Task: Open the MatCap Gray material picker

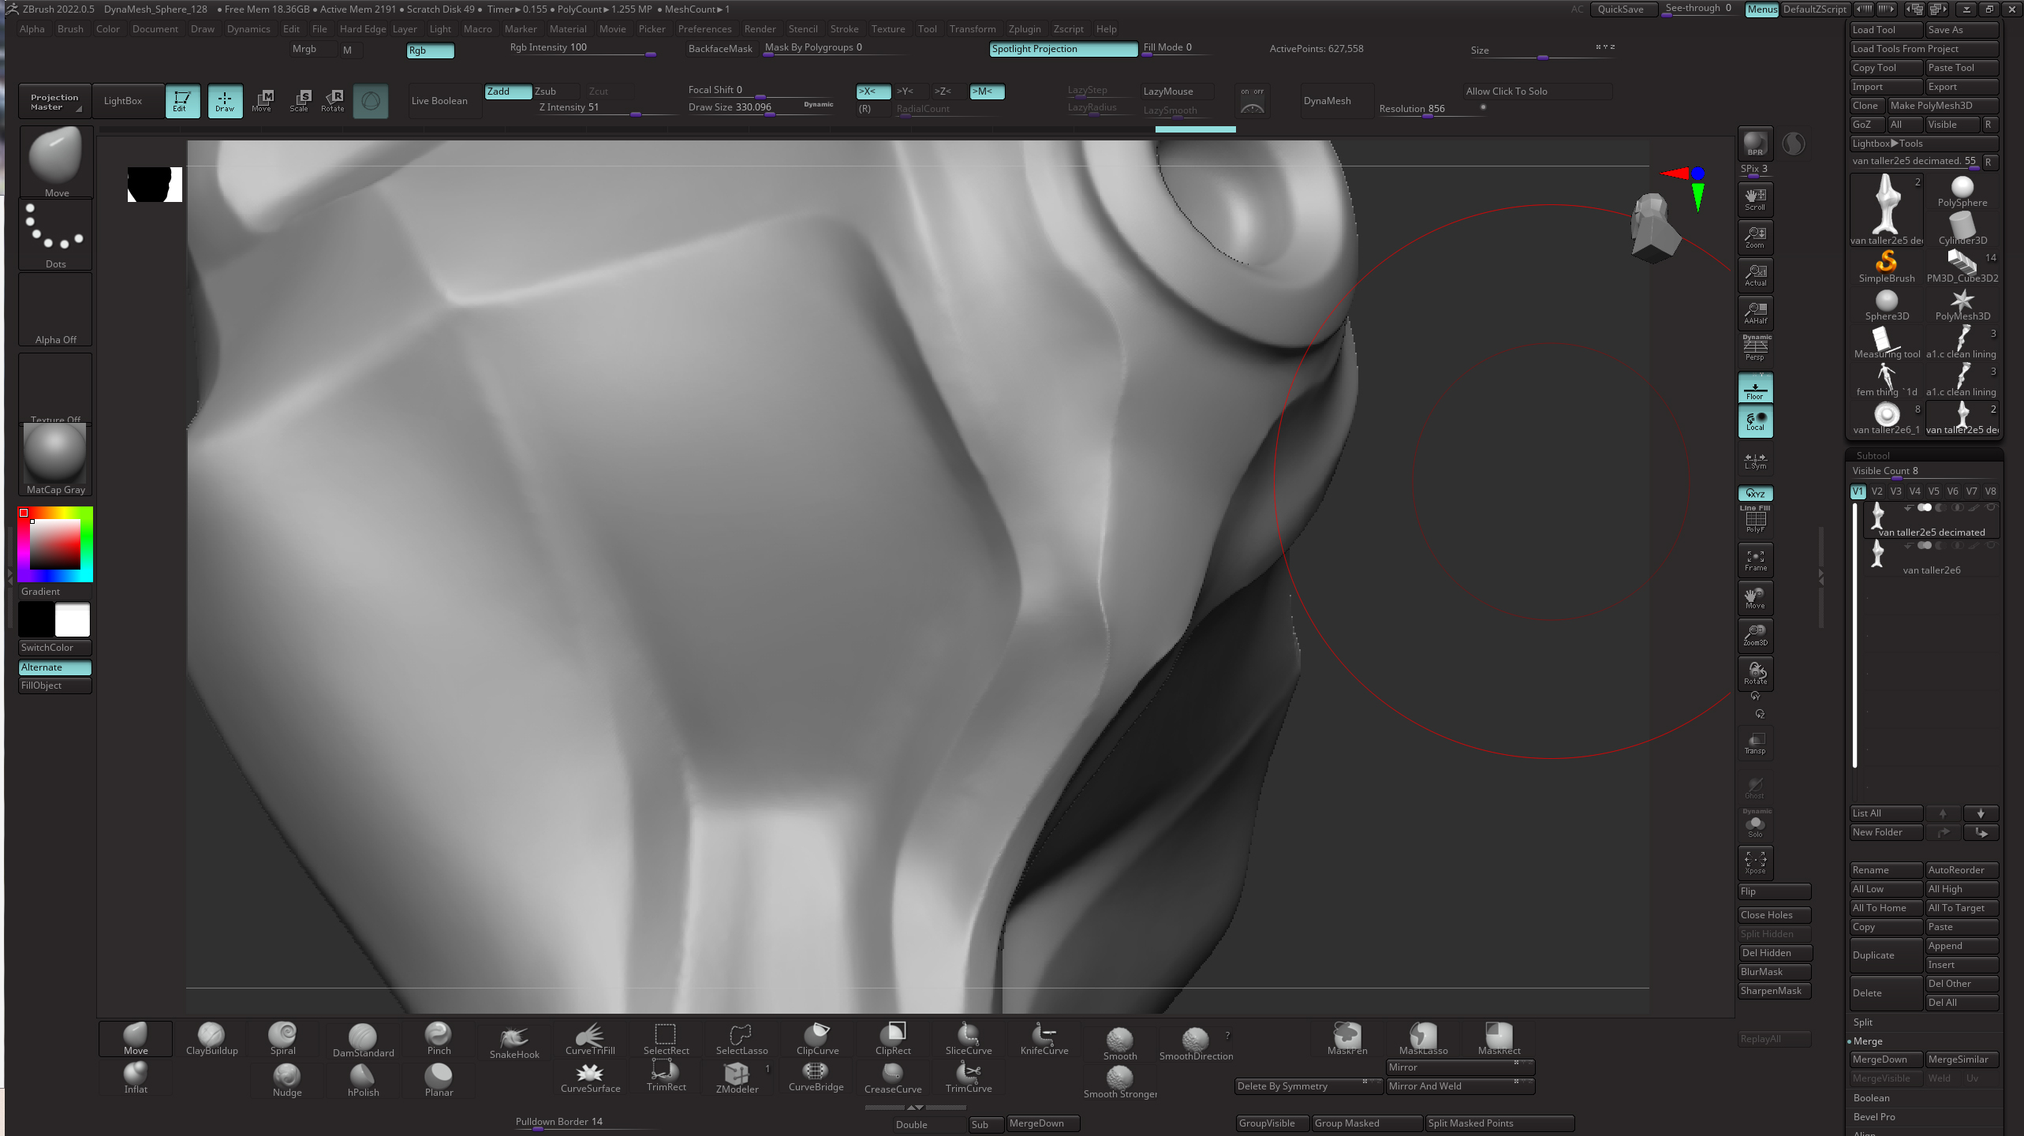Action: pos(55,460)
